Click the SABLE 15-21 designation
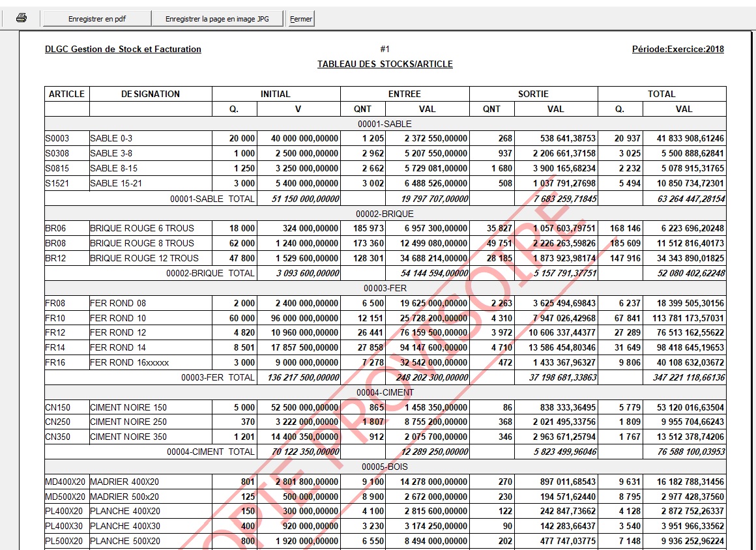 coord(116,183)
